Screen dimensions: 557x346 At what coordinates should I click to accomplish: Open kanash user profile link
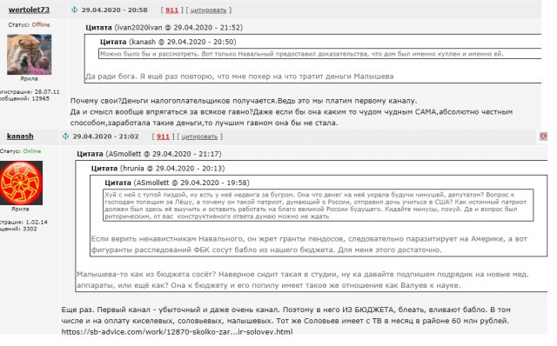point(20,136)
